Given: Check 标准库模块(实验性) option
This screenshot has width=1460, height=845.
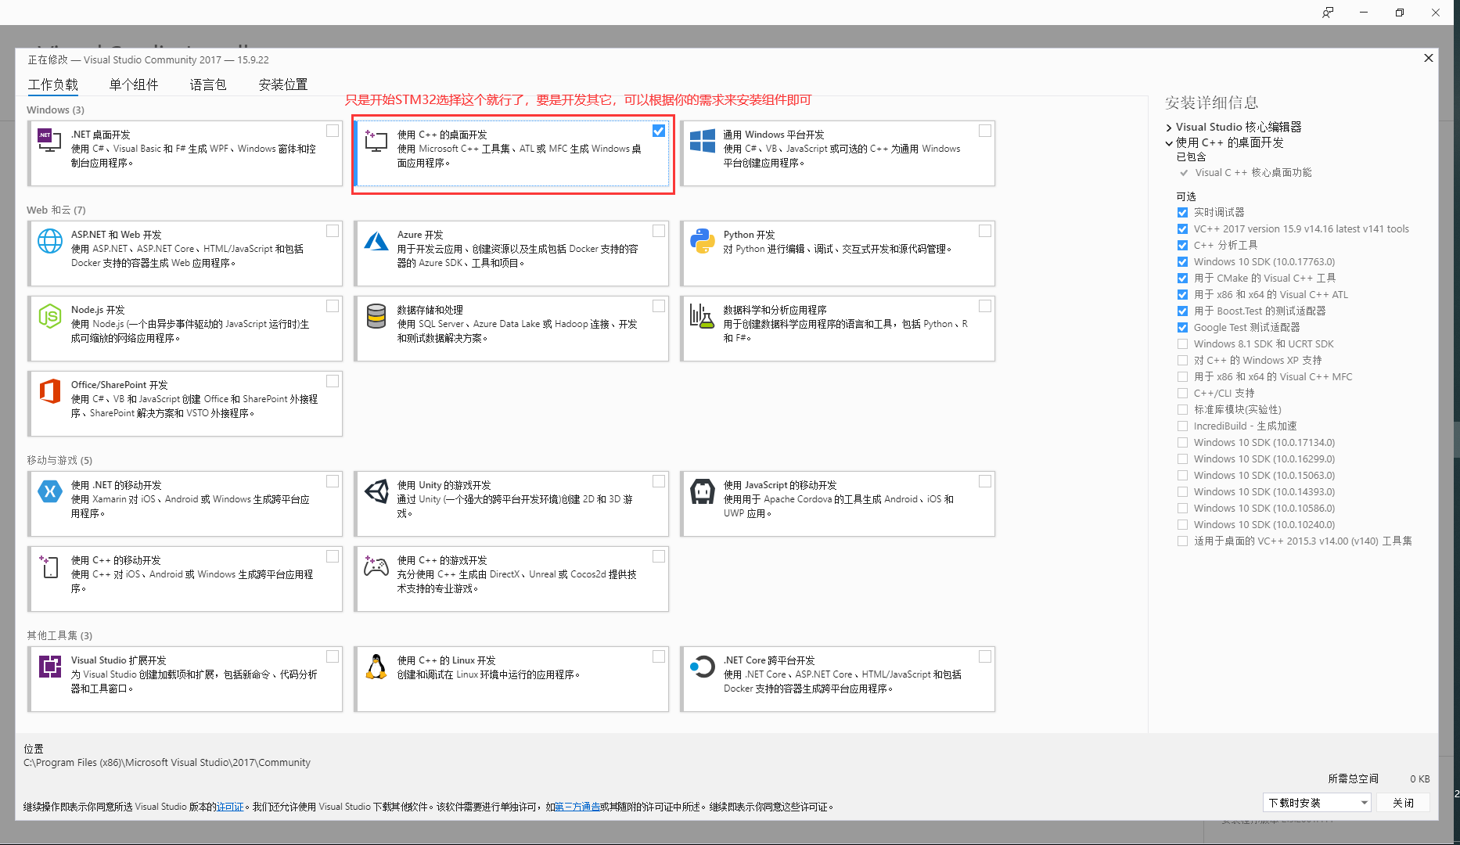Looking at the screenshot, I should coord(1182,410).
